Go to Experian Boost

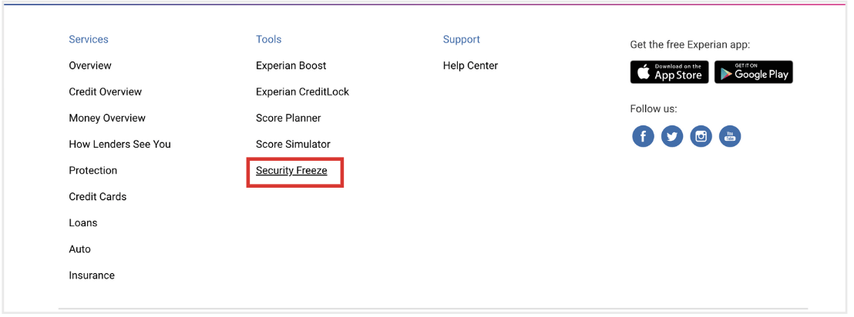pos(291,66)
